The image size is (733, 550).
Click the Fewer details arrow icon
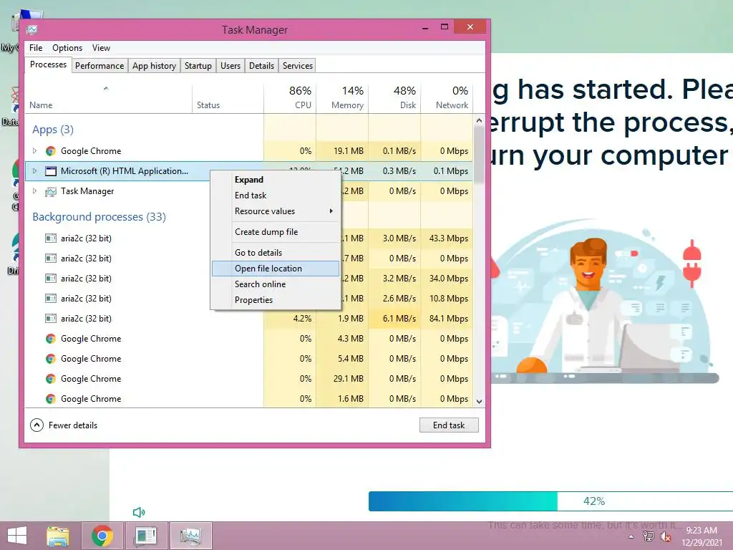pyautogui.click(x=37, y=425)
